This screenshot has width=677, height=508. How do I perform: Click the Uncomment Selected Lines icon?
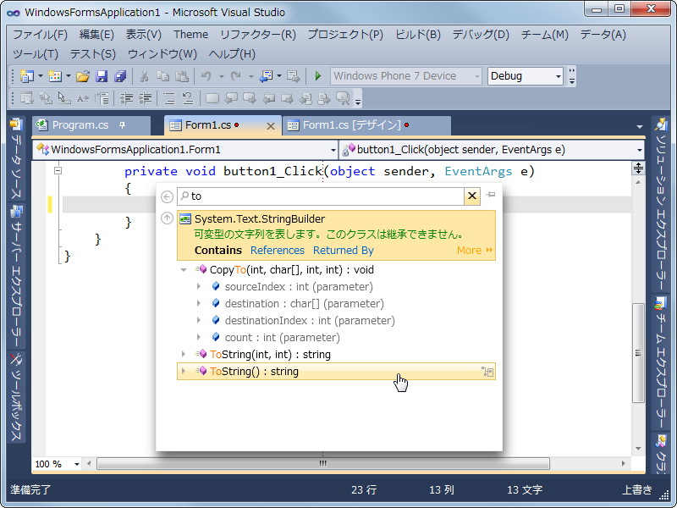pyautogui.click(x=187, y=99)
